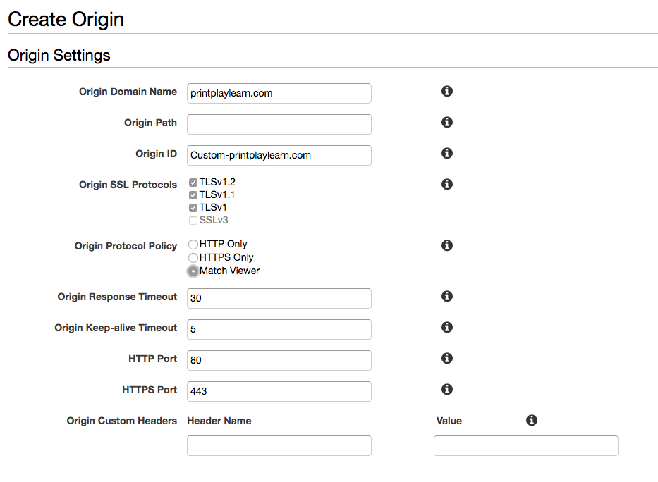Click the Origin Domain Name input field
The width and height of the screenshot is (658, 482).
point(279,93)
